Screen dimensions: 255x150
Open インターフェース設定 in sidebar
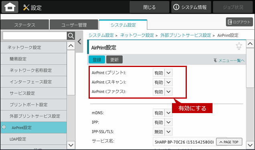pos(34,82)
